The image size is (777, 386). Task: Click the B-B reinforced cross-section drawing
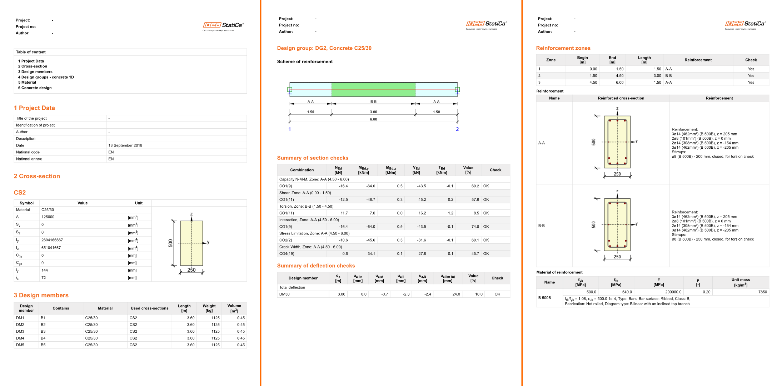(x=617, y=224)
